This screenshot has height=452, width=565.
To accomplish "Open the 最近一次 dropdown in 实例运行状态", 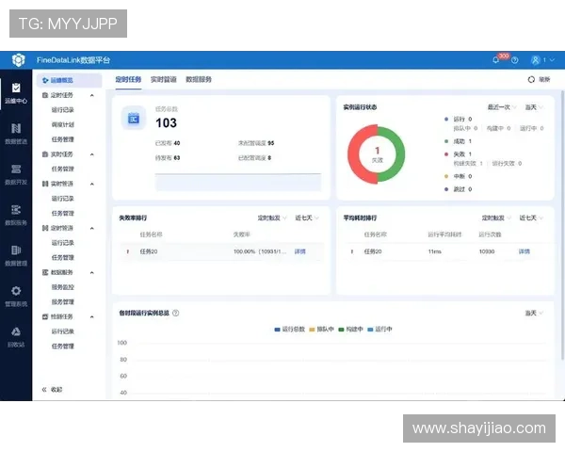I will pos(502,107).
